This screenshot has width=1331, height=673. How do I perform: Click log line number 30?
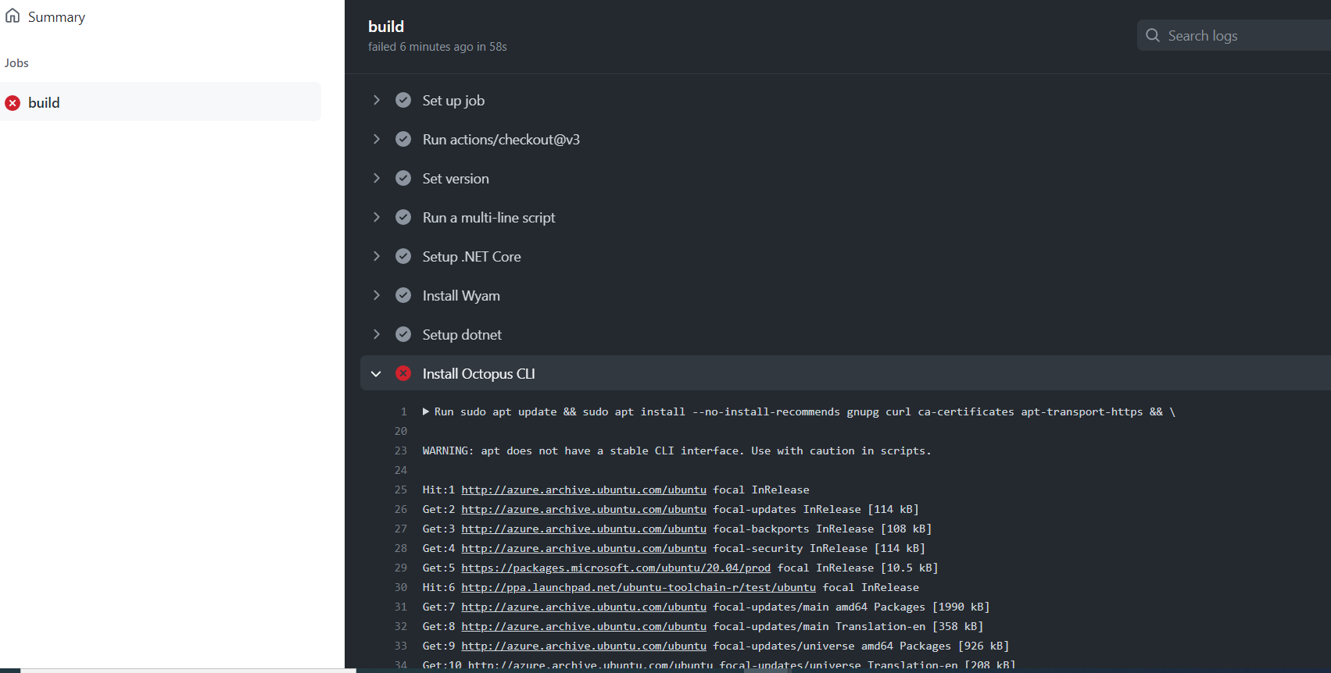pyautogui.click(x=401, y=587)
